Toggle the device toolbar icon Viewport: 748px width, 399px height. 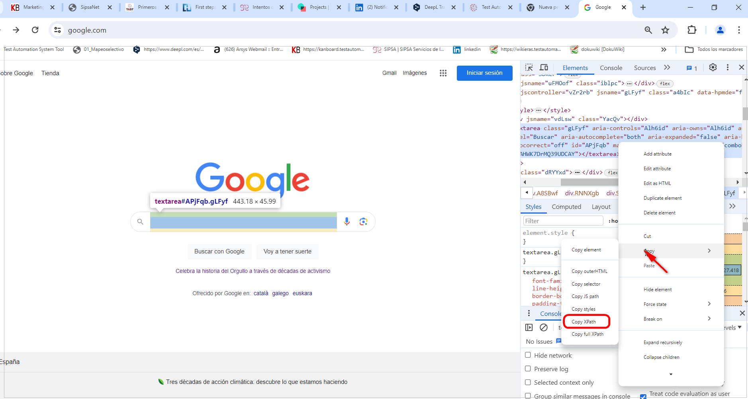(x=544, y=68)
